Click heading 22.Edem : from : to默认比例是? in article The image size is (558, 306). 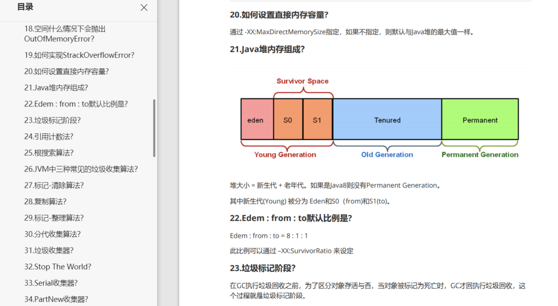click(291, 218)
